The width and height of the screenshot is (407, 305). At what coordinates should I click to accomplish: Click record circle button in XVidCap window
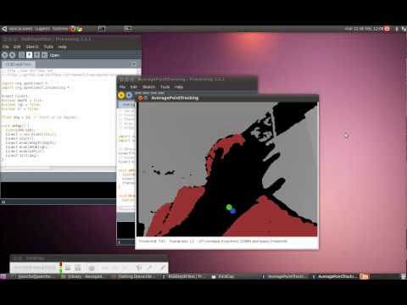92,268
